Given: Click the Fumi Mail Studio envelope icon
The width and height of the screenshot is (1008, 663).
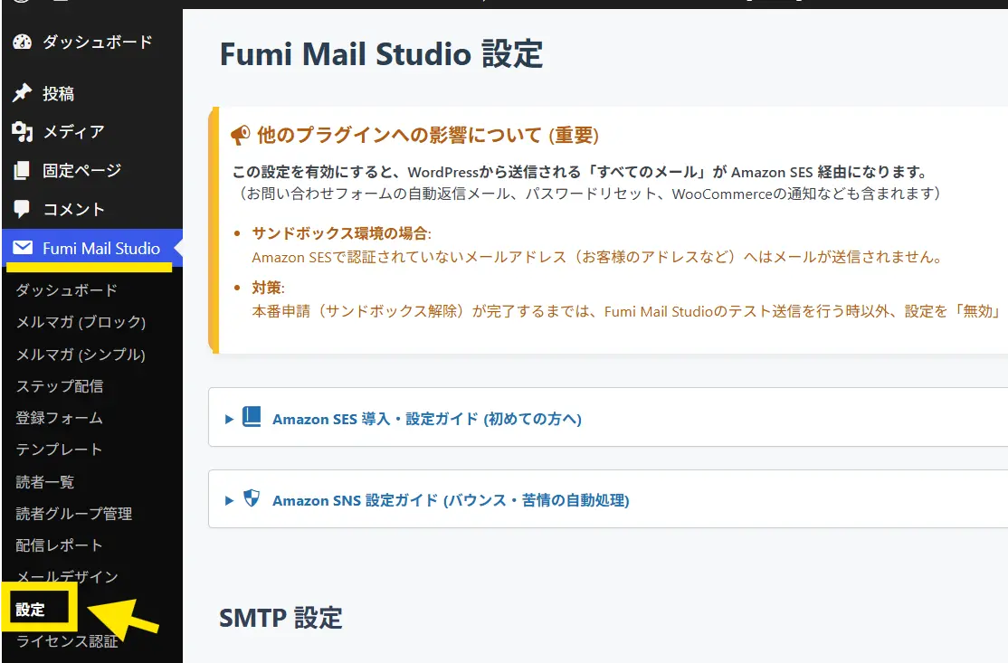Looking at the screenshot, I should (23, 248).
